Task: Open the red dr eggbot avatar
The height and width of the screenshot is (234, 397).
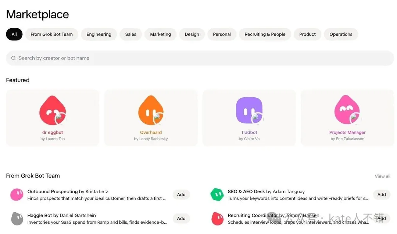Action: click(53, 110)
